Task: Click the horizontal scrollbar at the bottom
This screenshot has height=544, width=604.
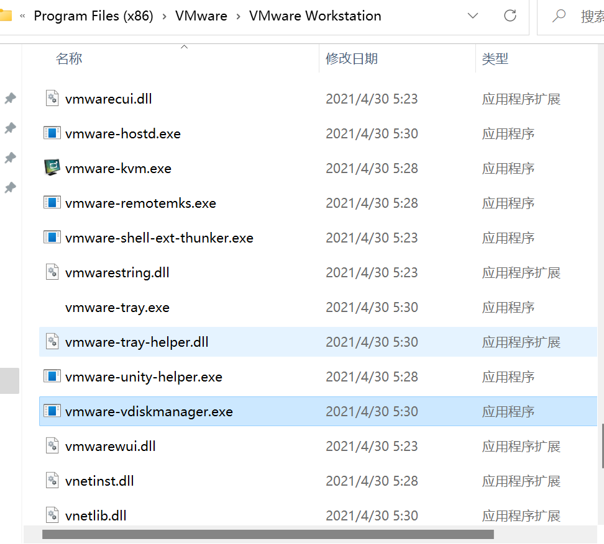Action: pyautogui.click(x=267, y=533)
